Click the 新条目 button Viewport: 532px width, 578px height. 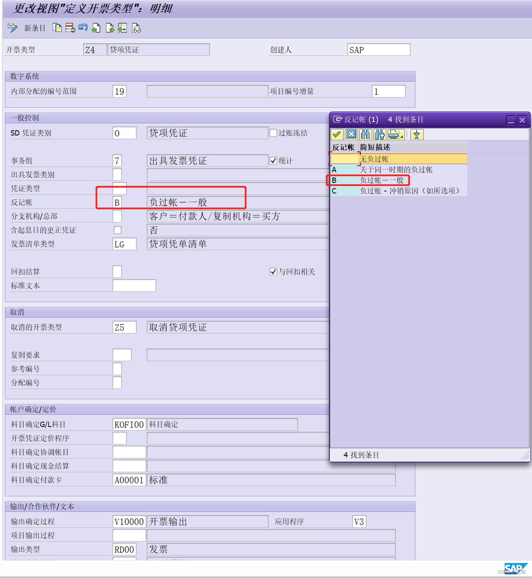click(35, 28)
